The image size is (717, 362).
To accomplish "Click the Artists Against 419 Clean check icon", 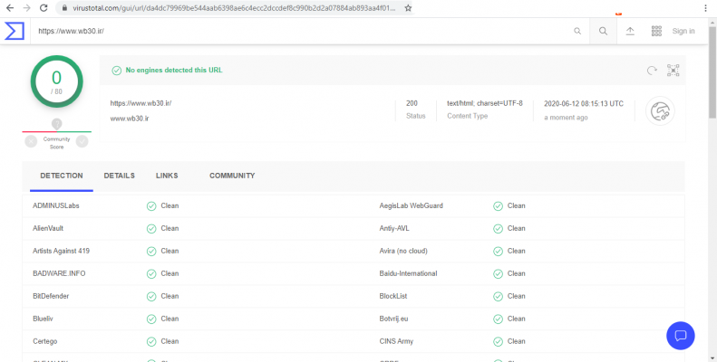I will (151, 252).
